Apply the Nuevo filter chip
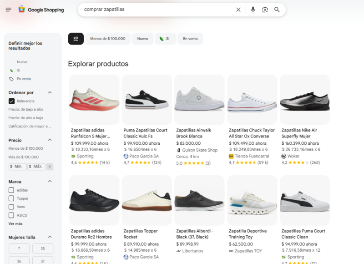Viewport: 364px width, 264px height. click(x=142, y=39)
